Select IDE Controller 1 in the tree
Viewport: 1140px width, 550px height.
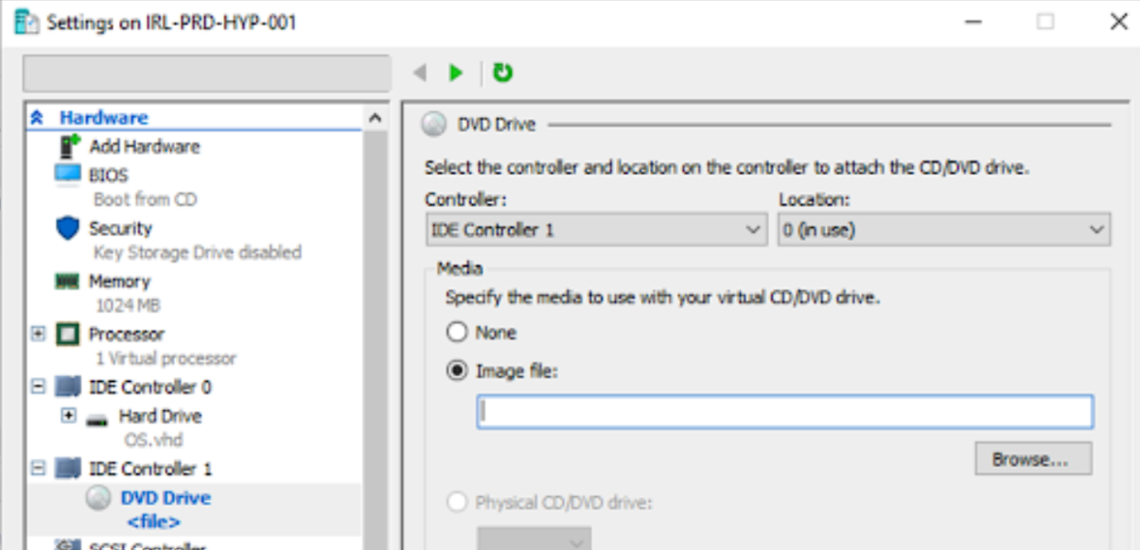[149, 469]
